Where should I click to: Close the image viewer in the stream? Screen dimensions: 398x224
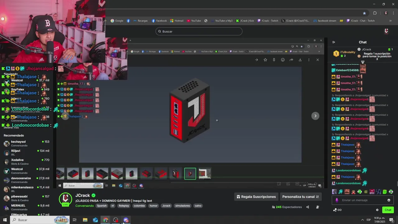click(317, 60)
